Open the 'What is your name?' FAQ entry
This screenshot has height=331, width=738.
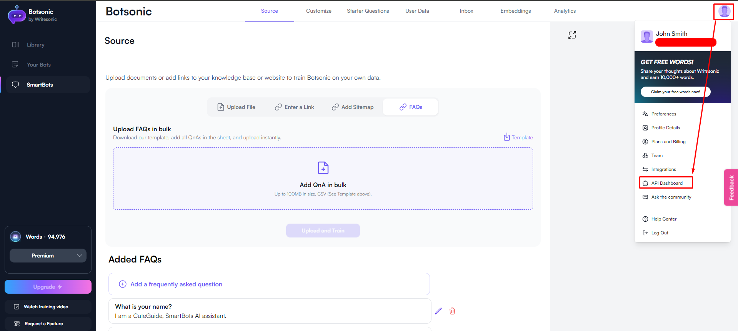pyautogui.click(x=270, y=311)
